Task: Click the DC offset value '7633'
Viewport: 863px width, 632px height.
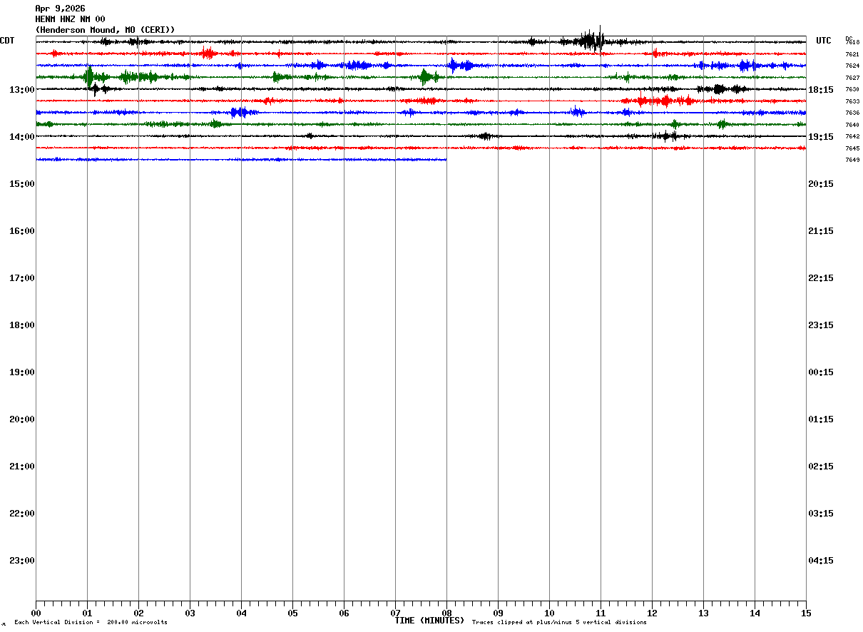Action: 852,101
